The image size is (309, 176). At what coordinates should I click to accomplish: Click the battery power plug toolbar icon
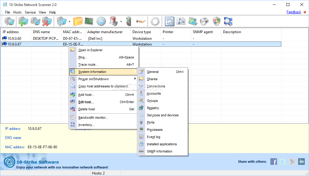(114, 21)
